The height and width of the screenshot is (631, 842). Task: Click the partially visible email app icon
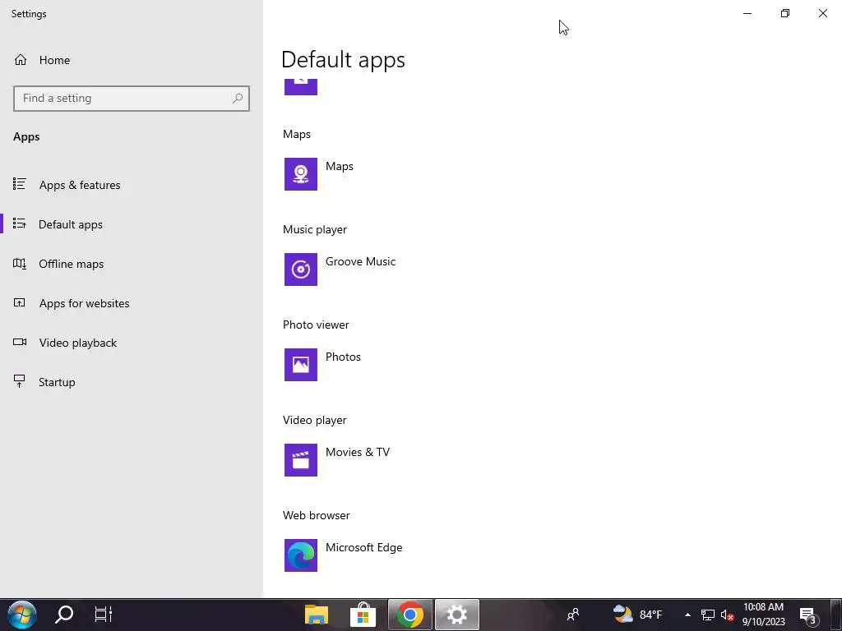(x=301, y=87)
